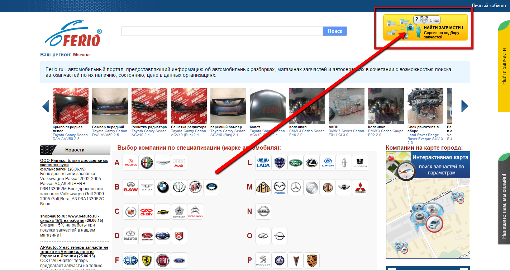510x271 pixels.
Task: Open the Lada brand logo
Action: click(x=263, y=163)
